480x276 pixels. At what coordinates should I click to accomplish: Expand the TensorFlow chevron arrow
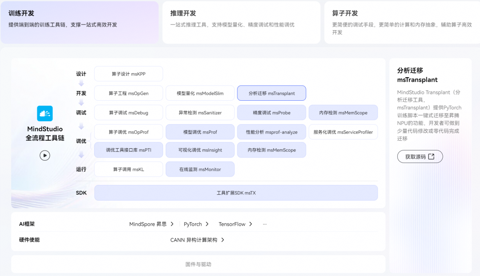coord(251,224)
